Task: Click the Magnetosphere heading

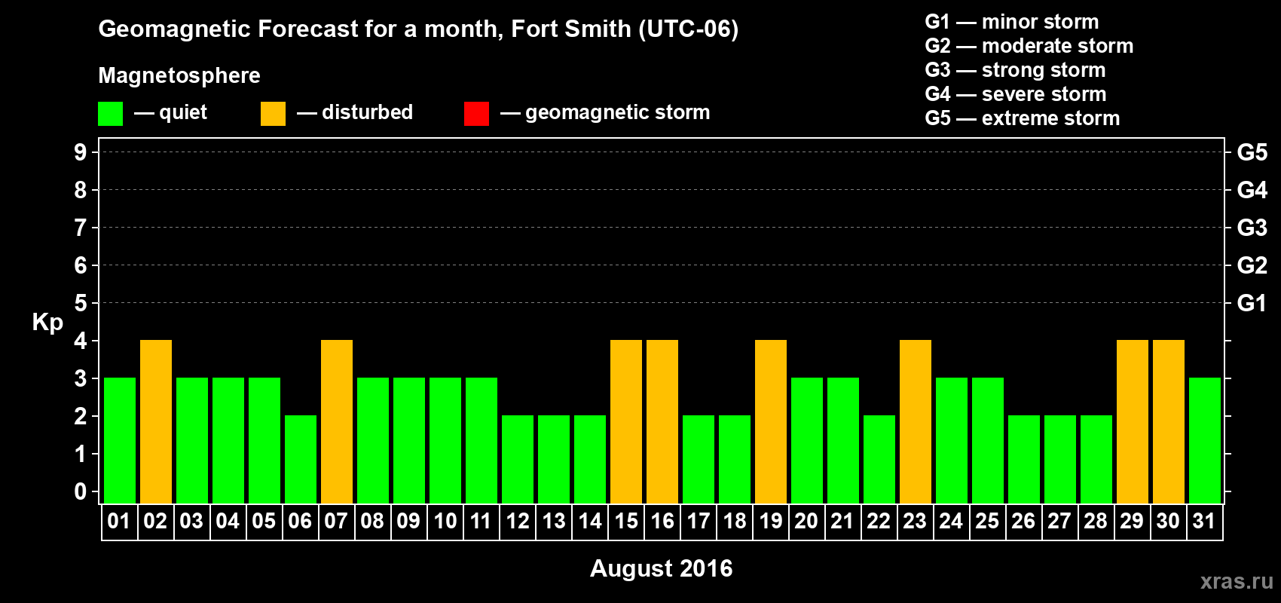Action: point(179,75)
